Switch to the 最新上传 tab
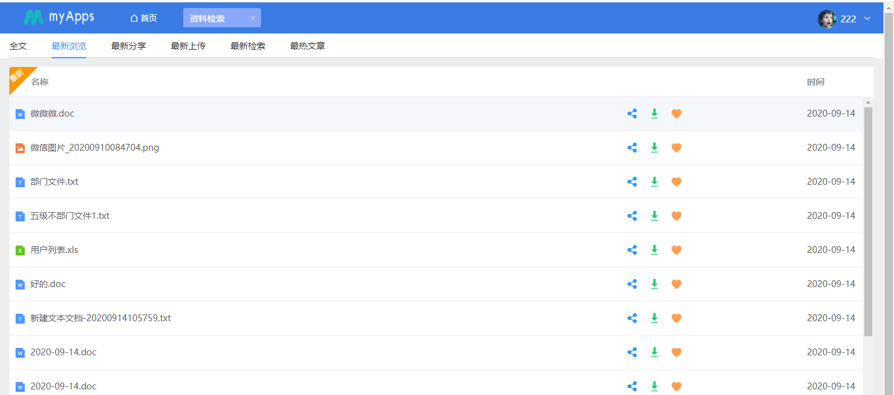894x395 pixels. point(188,46)
